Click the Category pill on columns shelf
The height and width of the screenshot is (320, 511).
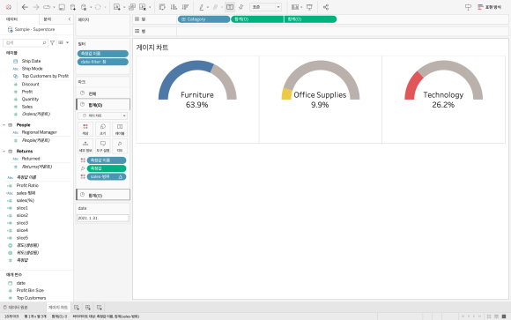click(204, 19)
